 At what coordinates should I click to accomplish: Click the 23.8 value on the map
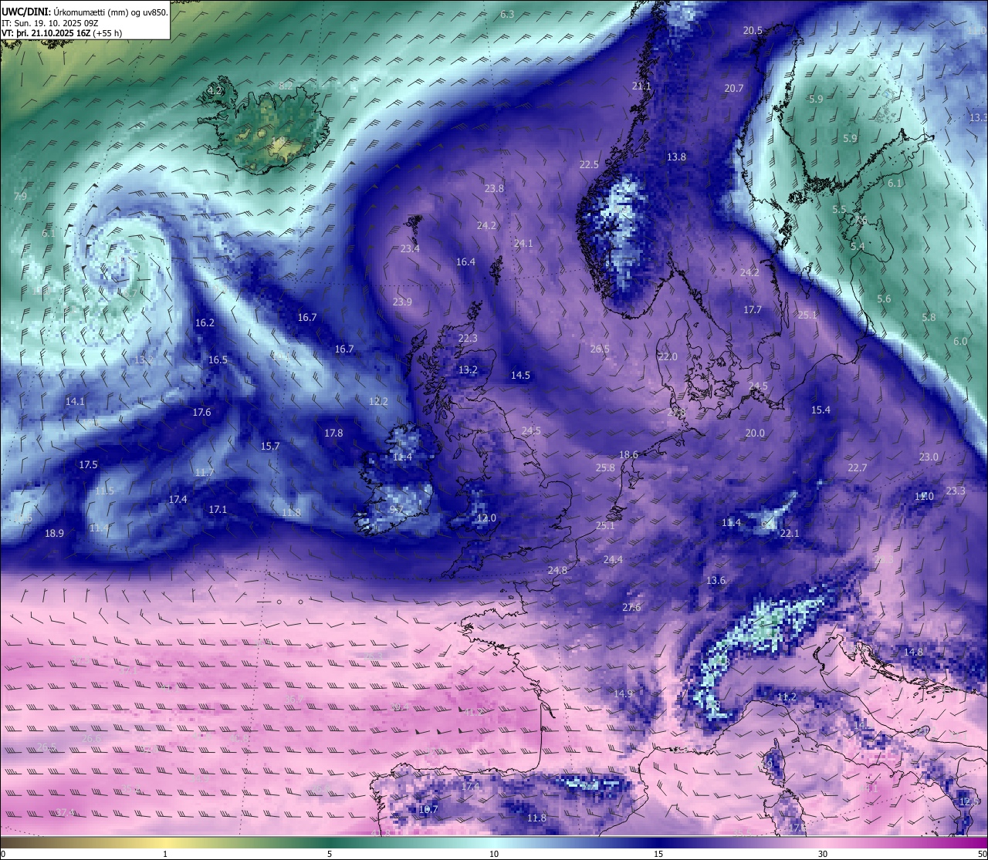click(x=494, y=188)
